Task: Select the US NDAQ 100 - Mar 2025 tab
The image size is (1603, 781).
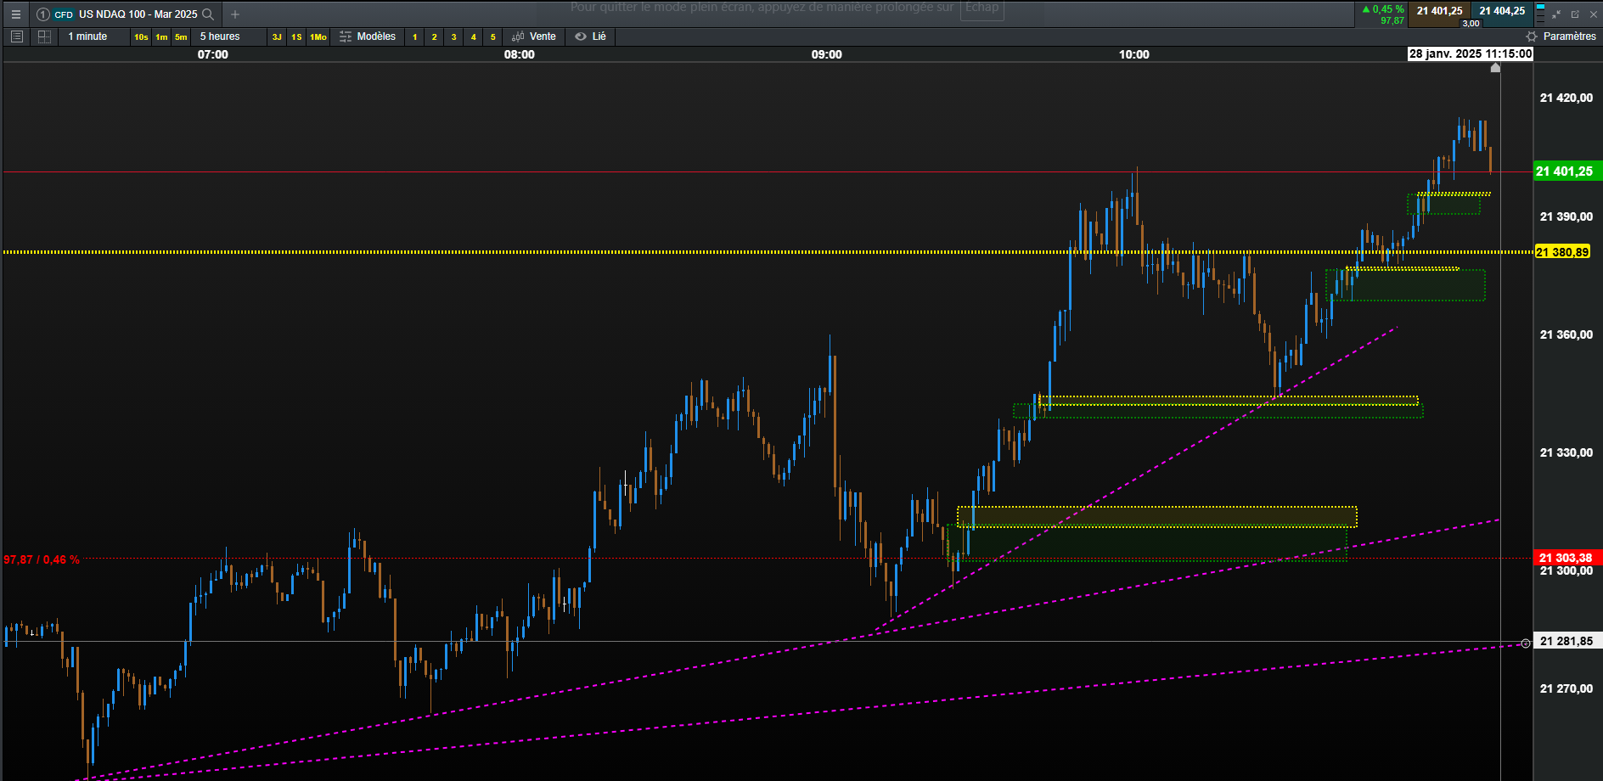Action: point(125,14)
